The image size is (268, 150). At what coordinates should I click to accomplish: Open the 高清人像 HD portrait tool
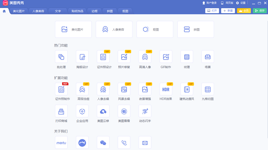[145, 57]
